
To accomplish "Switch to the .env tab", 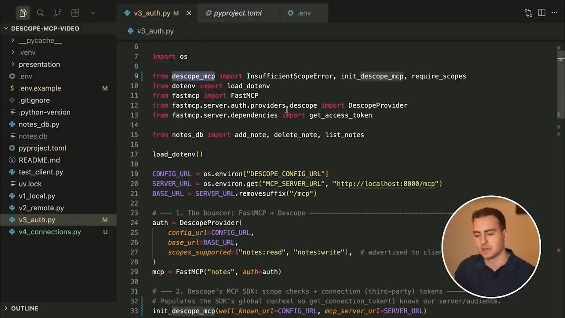I will point(304,13).
